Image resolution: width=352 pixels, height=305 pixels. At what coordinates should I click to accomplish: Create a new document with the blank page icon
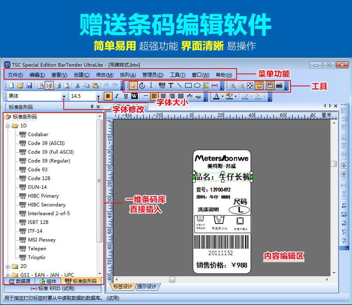(12, 85)
